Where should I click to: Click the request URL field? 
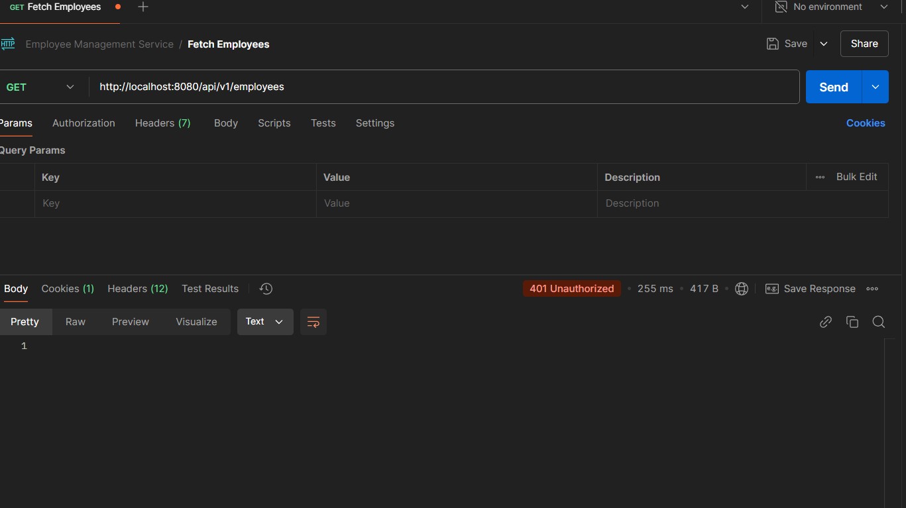(x=444, y=87)
